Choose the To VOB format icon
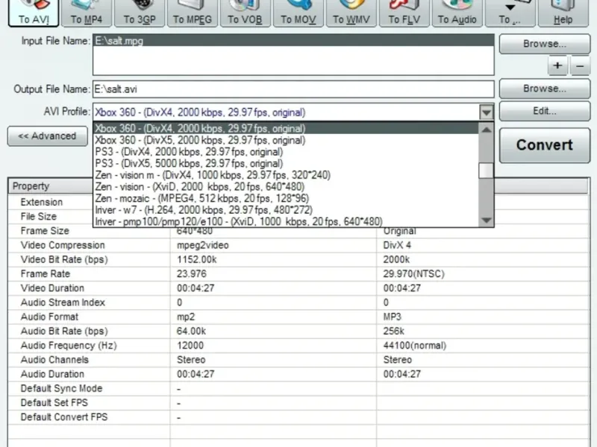Image resolution: width=597 pixels, height=447 pixels. (x=245, y=13)
